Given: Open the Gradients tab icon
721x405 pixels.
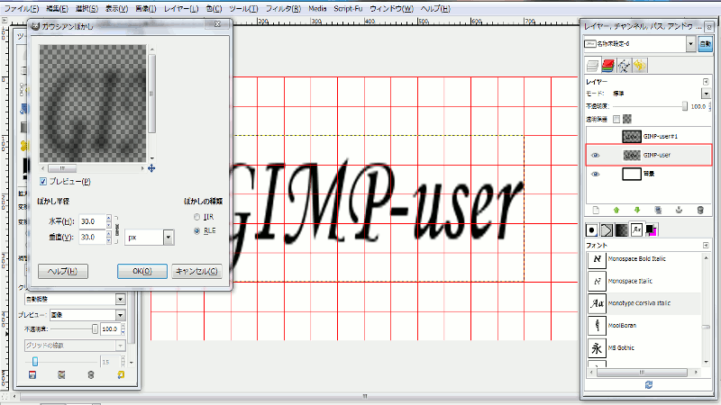Looking at the screenshot, I should coord(622,230).
